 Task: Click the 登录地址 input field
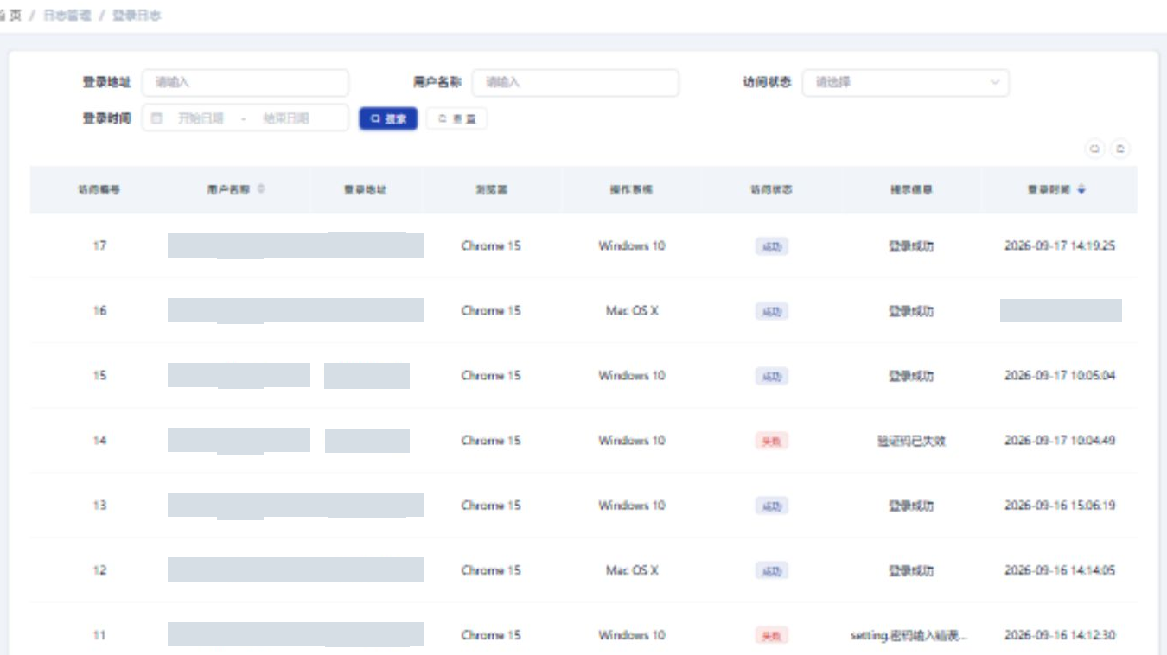tap(246, 83)
